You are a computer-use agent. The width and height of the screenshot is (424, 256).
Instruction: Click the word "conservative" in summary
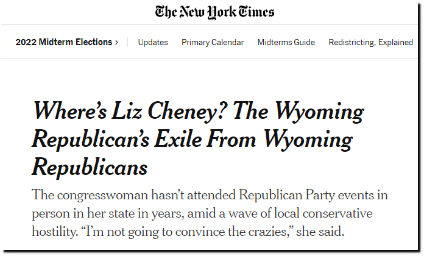click(x=337, y=214)
